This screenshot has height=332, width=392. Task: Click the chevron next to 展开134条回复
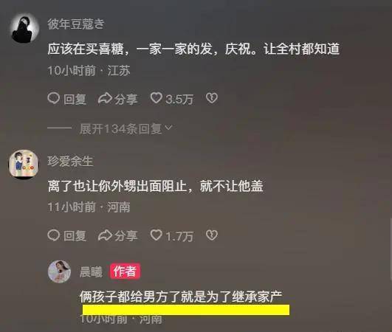click(169, 128)
